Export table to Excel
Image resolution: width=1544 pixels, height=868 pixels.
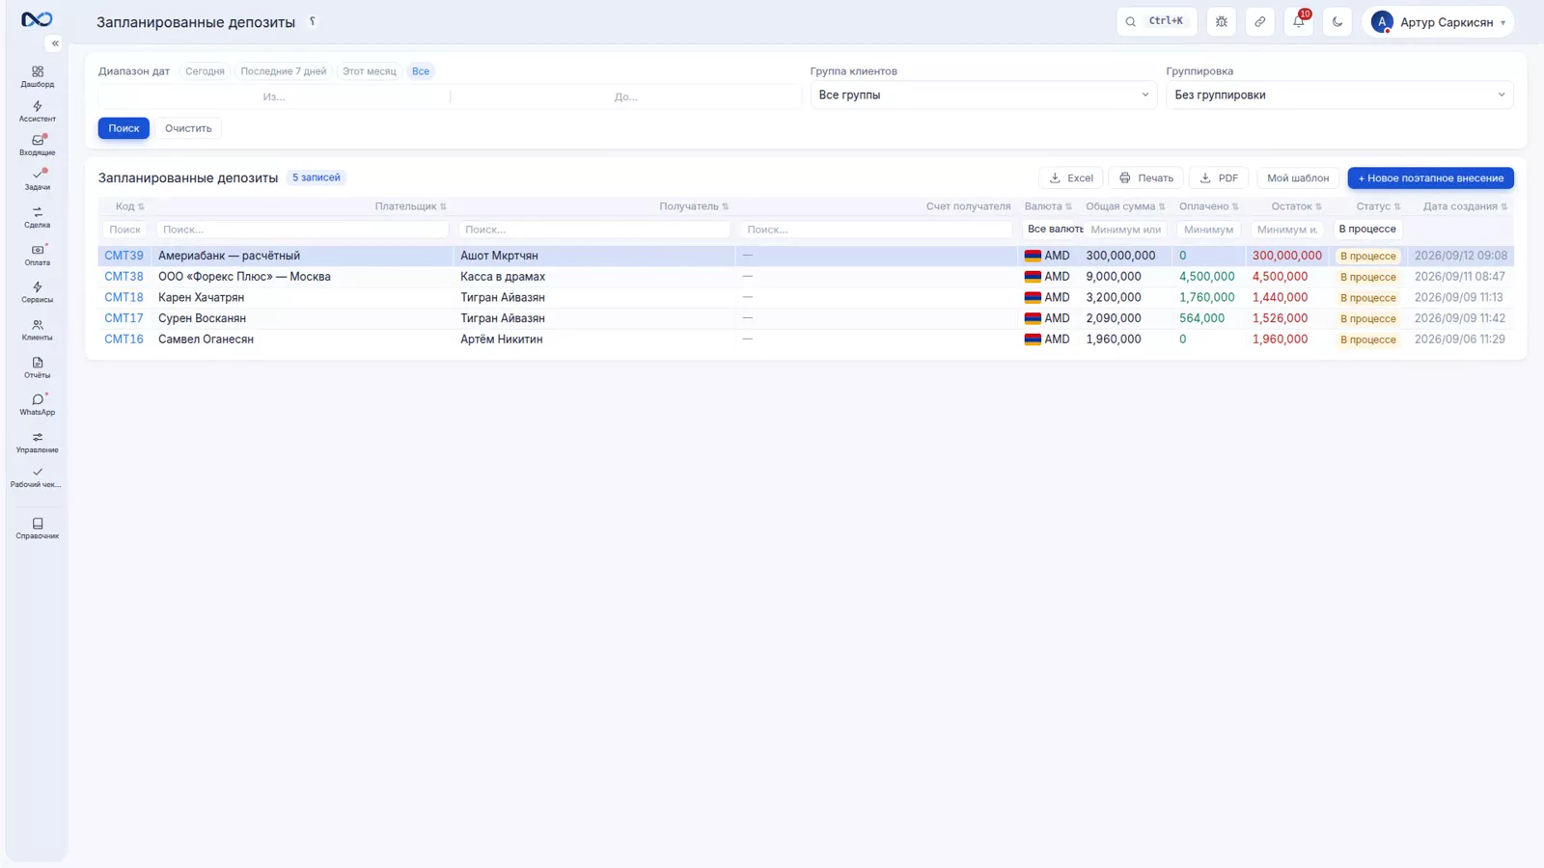coord(1071,178)
